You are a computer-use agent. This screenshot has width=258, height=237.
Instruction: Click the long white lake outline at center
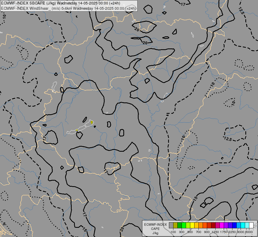click(x=80, y=127)
